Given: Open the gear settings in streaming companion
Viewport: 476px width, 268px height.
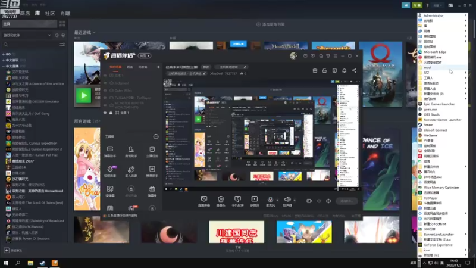Looking at the screenshot, I should pyautogui.click(x=328, y=201).
